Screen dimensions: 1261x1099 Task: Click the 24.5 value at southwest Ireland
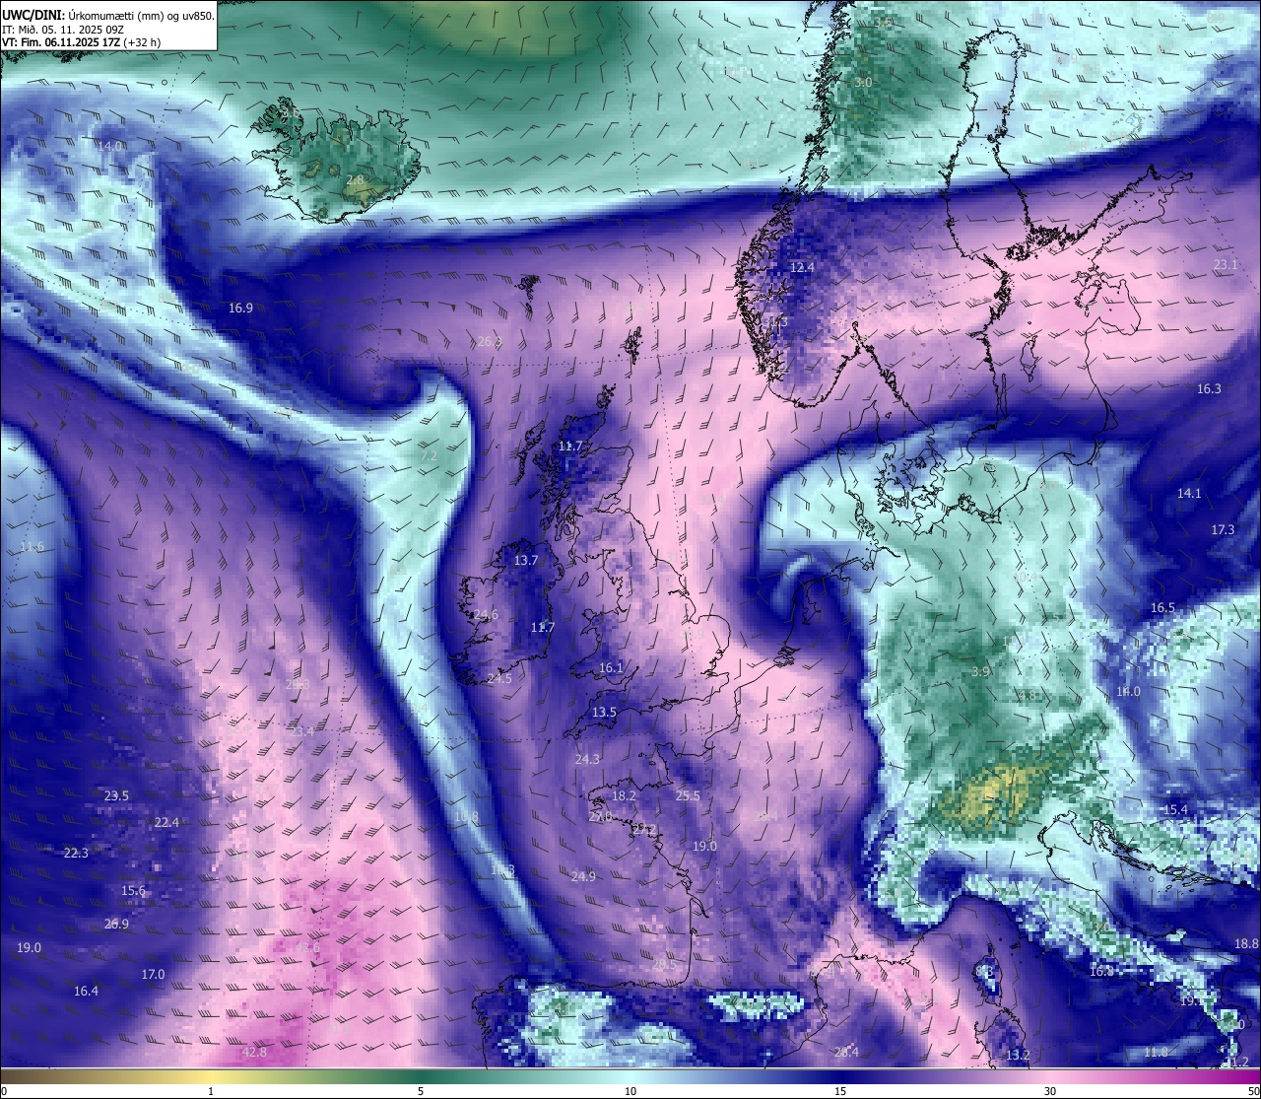point(498,679)
